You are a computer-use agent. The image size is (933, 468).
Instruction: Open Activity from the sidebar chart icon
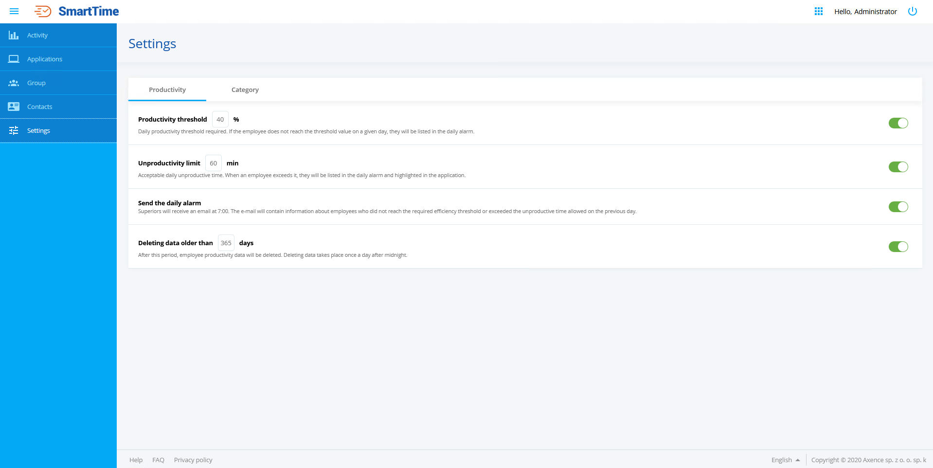coord(14,35)
